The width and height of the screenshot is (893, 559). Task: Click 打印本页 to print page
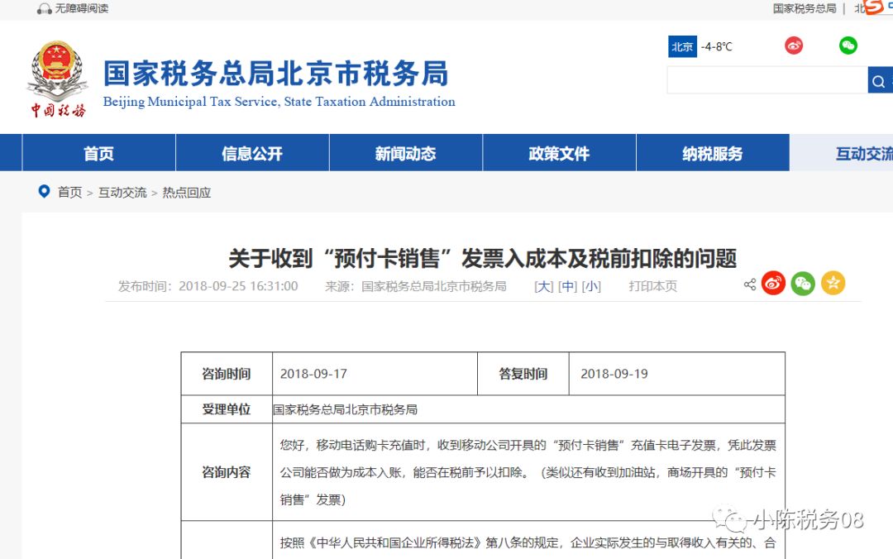(653, 286)
